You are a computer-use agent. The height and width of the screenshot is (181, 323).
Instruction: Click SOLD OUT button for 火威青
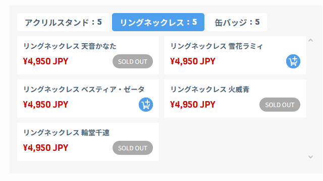click(280, 105)
